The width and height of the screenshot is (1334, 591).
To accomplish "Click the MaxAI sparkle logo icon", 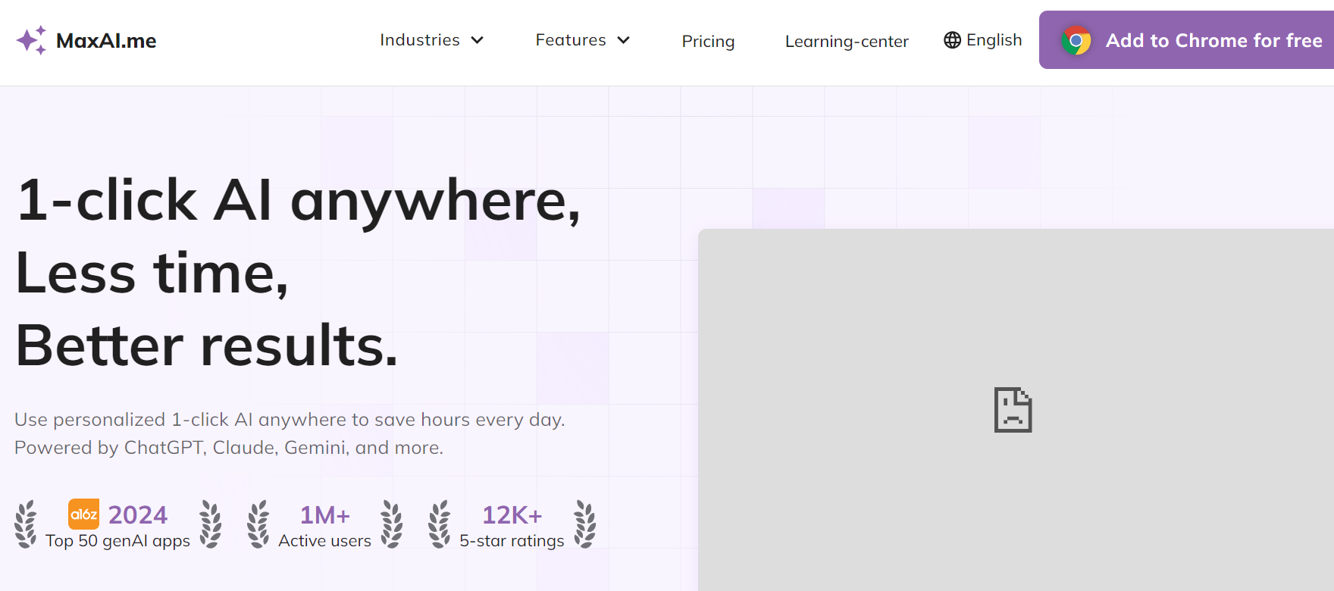I will (x=31, y=40).
